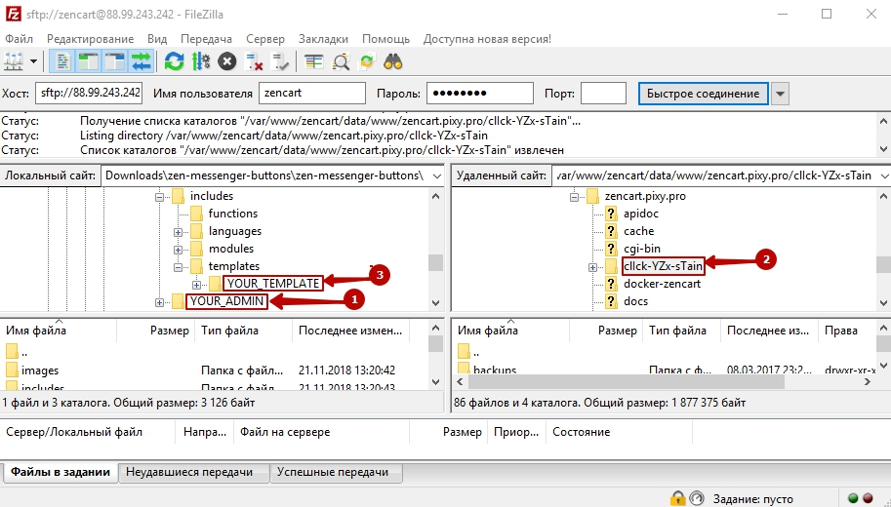Reconnect to the last server
The height and width of the screenshot is (507, 891).
tap(280, 61)
